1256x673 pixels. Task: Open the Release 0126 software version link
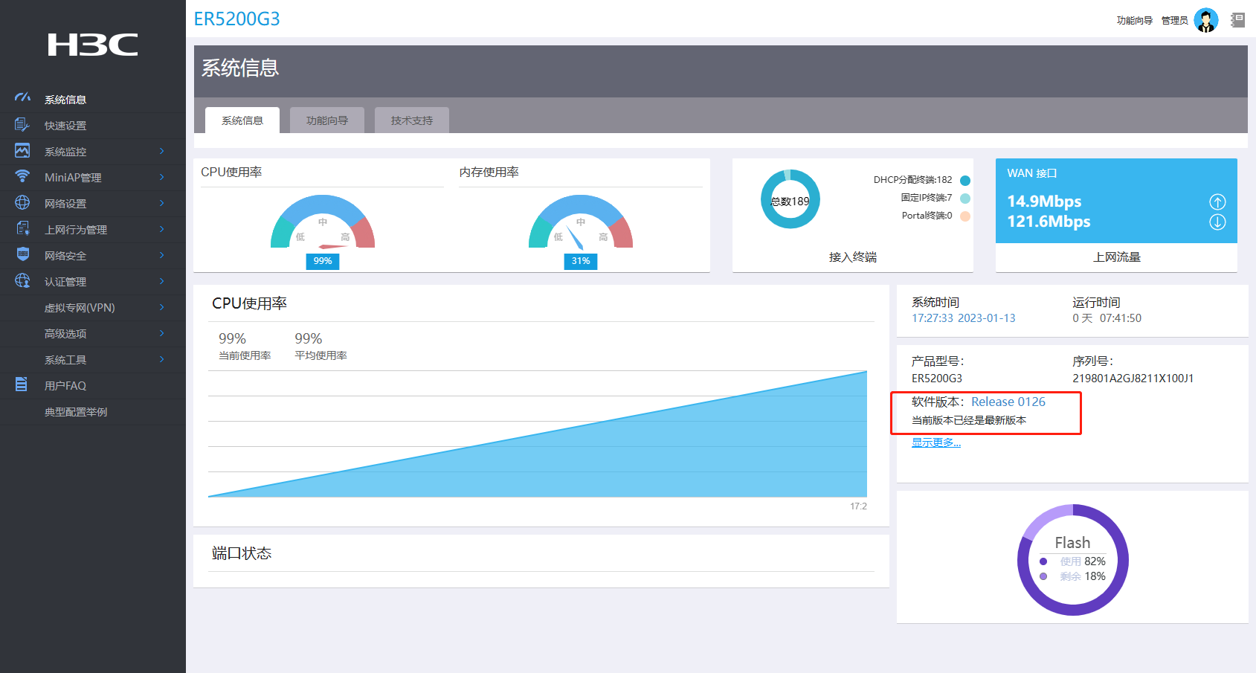tap(1008, 402)
